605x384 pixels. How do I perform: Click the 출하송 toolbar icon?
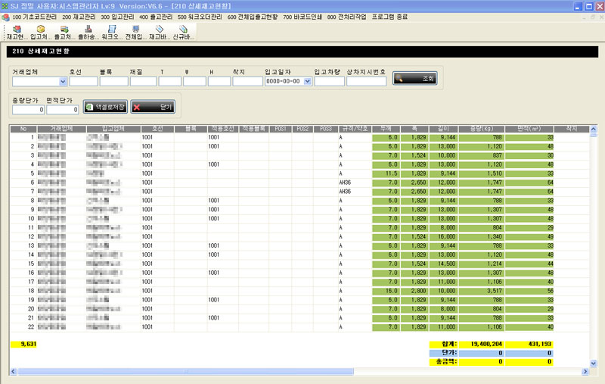click(88, 32)
